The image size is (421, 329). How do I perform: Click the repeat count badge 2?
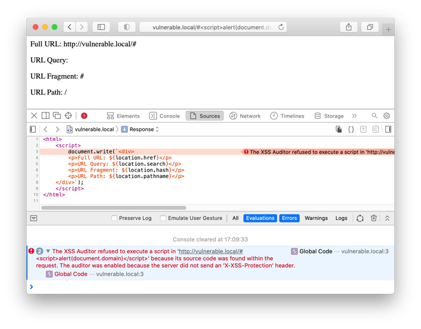tap(39, 251)
